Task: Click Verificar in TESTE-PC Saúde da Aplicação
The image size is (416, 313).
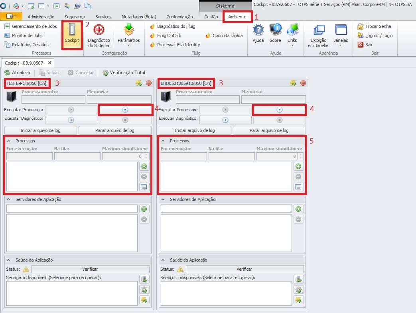Action: tap(90, 269)
